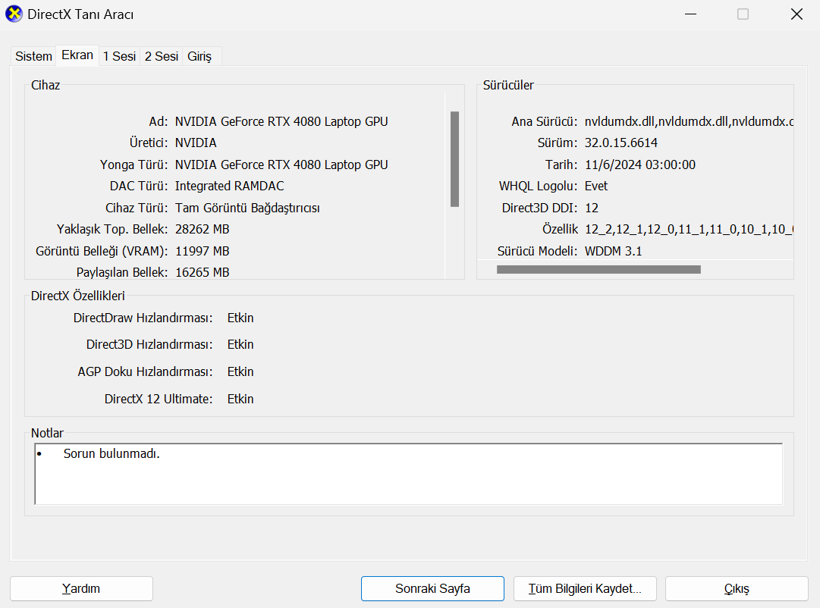
Task: Click the Ana Sürücü nvldumdx.dll value
Action: click(689, 121)
